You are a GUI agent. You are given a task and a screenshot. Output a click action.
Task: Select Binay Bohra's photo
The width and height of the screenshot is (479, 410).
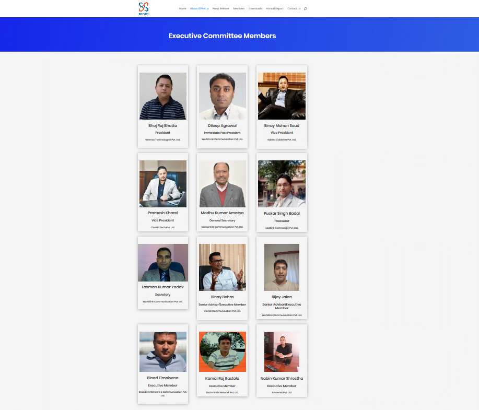click(222, 267)
